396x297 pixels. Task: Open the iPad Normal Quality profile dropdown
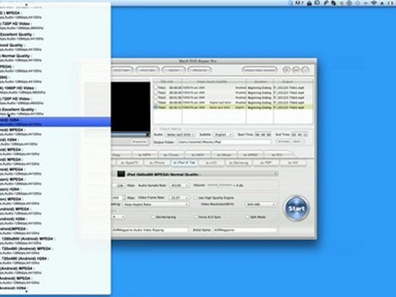coord(196,174)
